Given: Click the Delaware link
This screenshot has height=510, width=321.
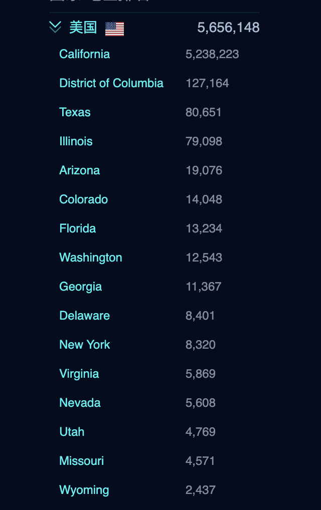Looking at the screenshot, I should (x=84, y=316).
